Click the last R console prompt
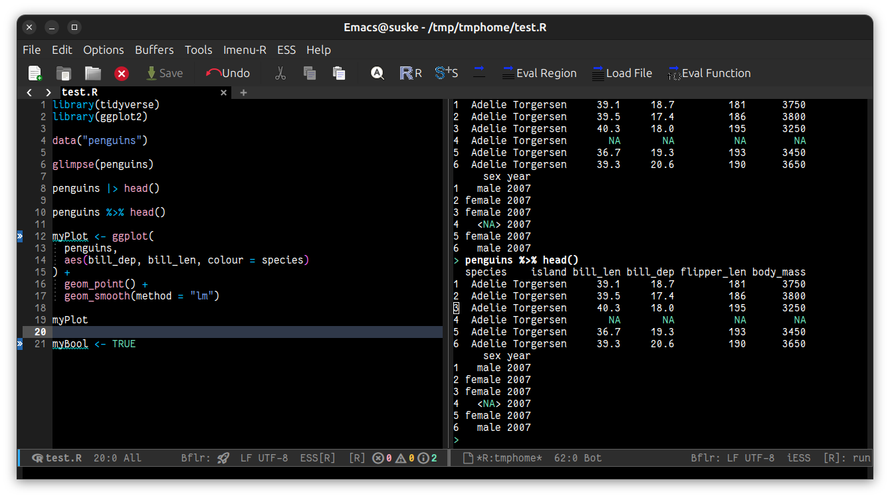890x498 pixels. coord(457,440)
